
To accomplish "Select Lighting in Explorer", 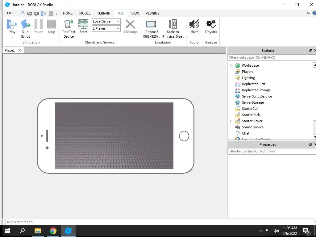I will pos(248,78).
